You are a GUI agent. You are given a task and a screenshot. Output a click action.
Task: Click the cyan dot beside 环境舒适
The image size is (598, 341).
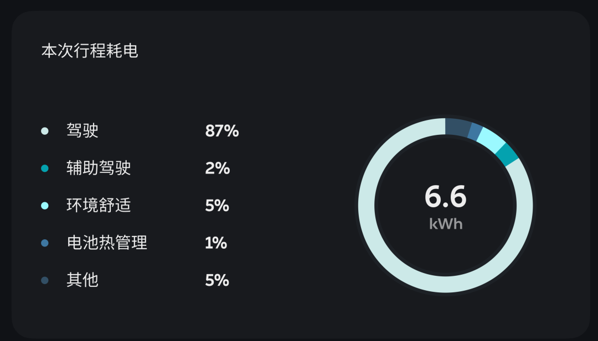click(x=45, y=206)
